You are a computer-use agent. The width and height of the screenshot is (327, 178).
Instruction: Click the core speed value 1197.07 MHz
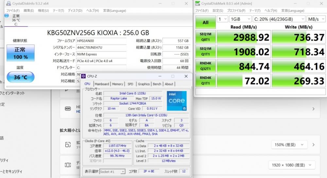[x=117, y=146]
